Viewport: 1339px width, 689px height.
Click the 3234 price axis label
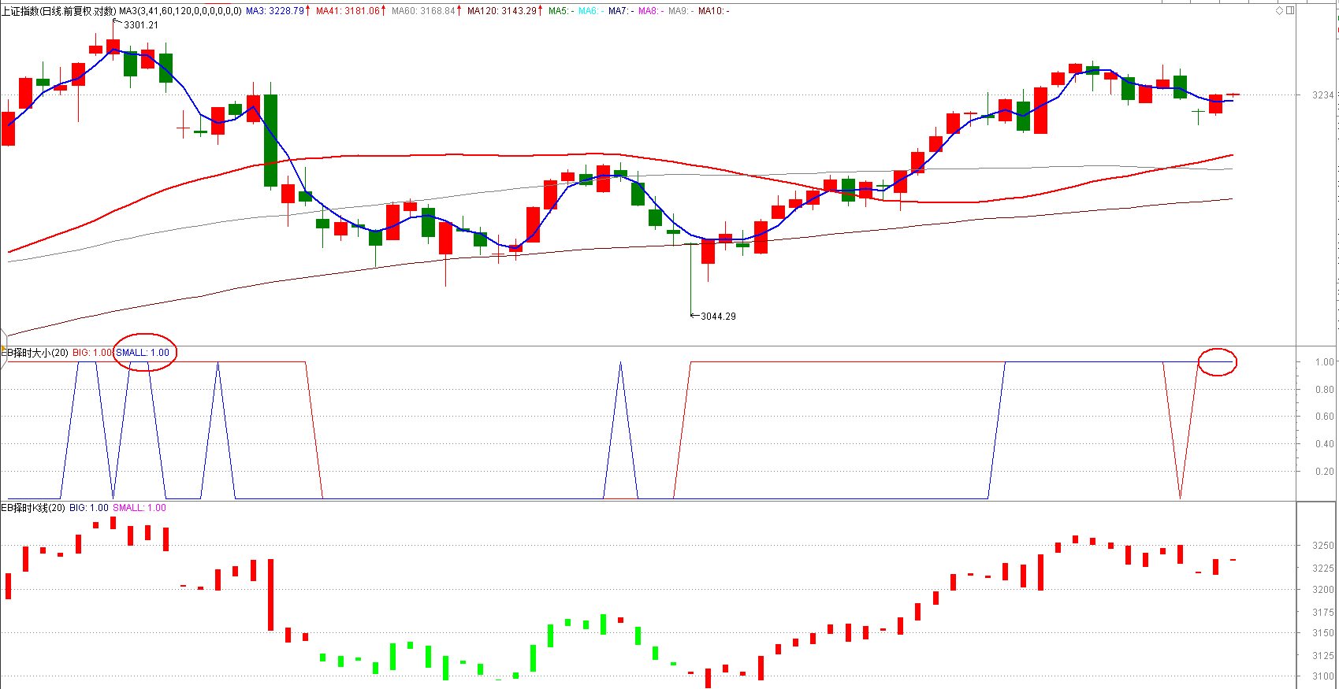tap(1322, 95)
